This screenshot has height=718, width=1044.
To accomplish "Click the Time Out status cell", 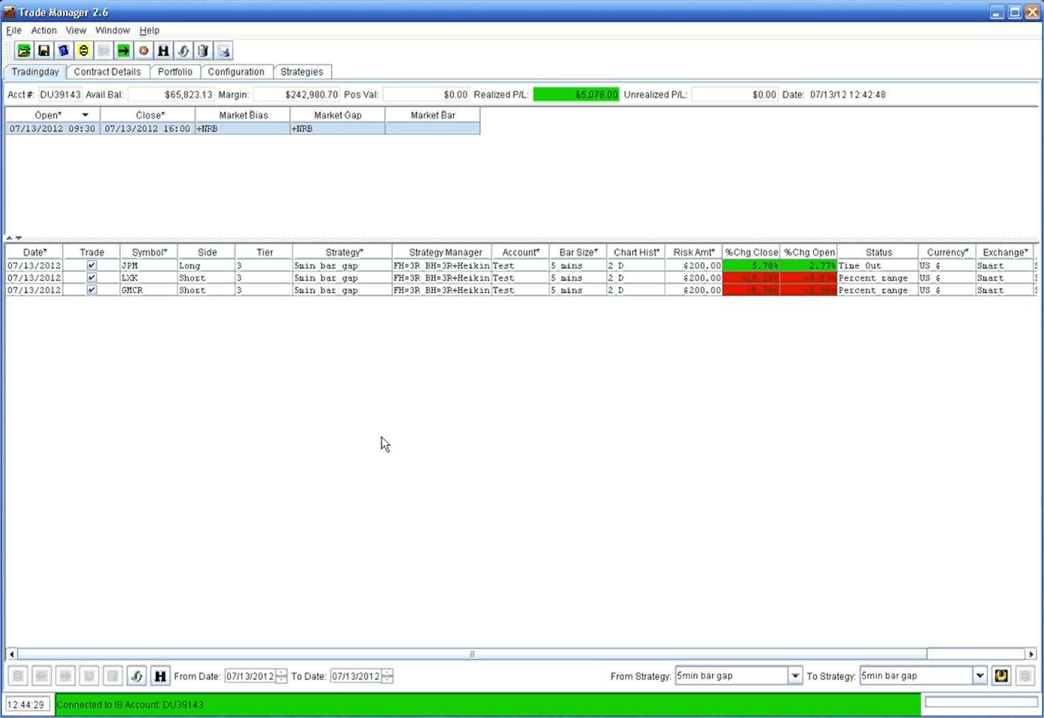I will pyautogui.click(x=878, y=265).
